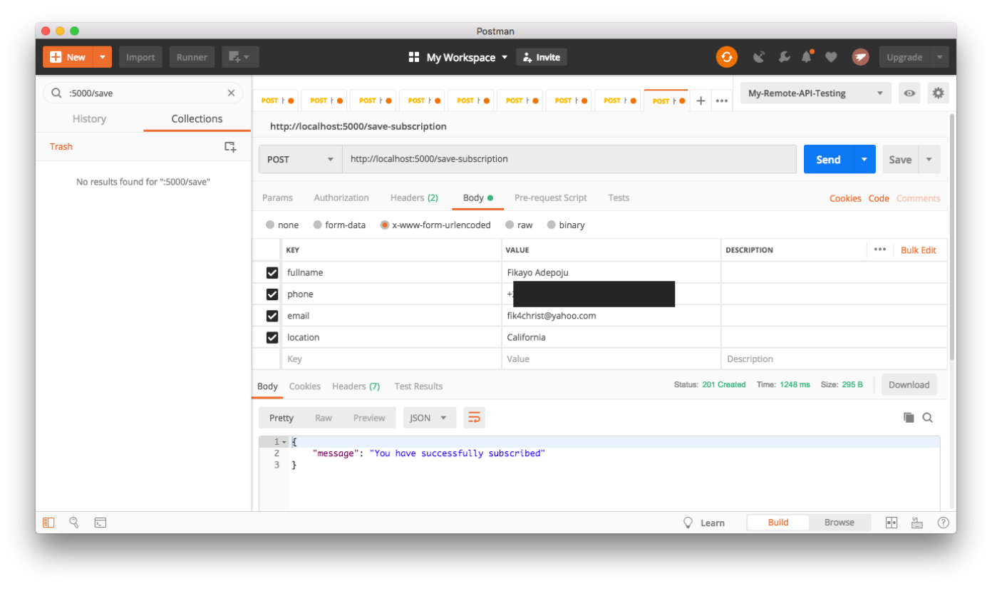The width and height of the screenshot is (992, 591).
Task: Click the Bulk Edit link
Action: coord(918,250)
